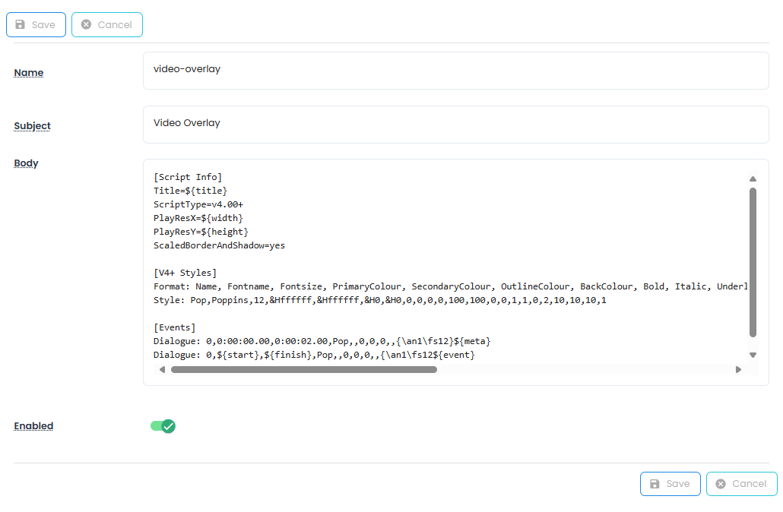Click the Body vertical scrollbar thumb

coord(753,262)
